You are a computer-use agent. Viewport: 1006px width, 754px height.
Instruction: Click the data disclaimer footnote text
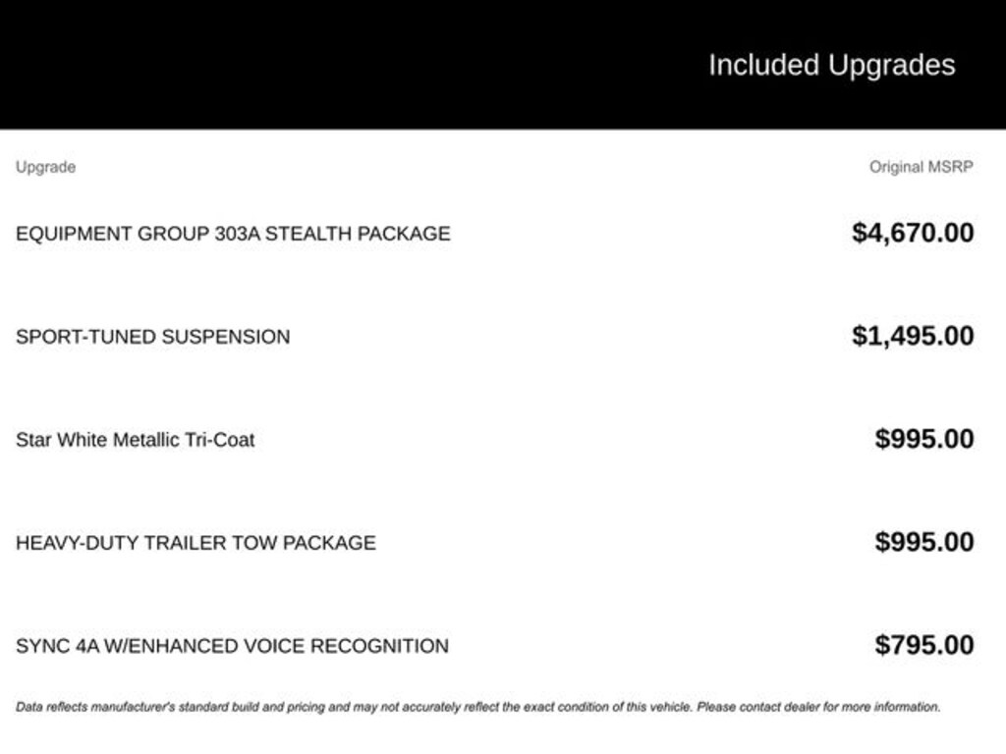point(478,707)
